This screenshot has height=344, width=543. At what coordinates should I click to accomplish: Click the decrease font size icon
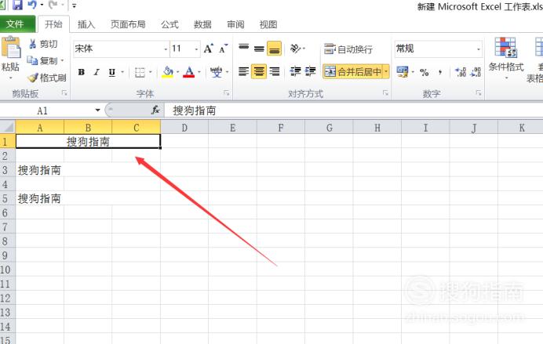[224, 49]
